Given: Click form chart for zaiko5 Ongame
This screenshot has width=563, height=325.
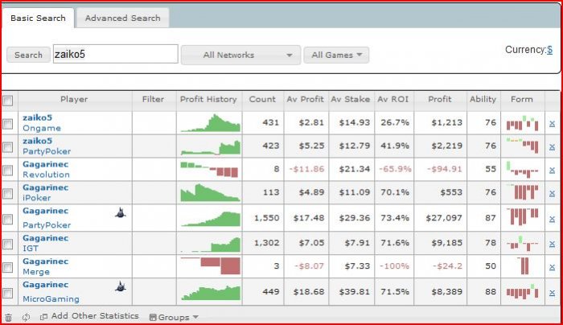Looking at the screenshot, I should point(523,123).
